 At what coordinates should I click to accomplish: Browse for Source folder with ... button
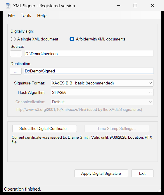pyautogui.click(x=16, y=54)
